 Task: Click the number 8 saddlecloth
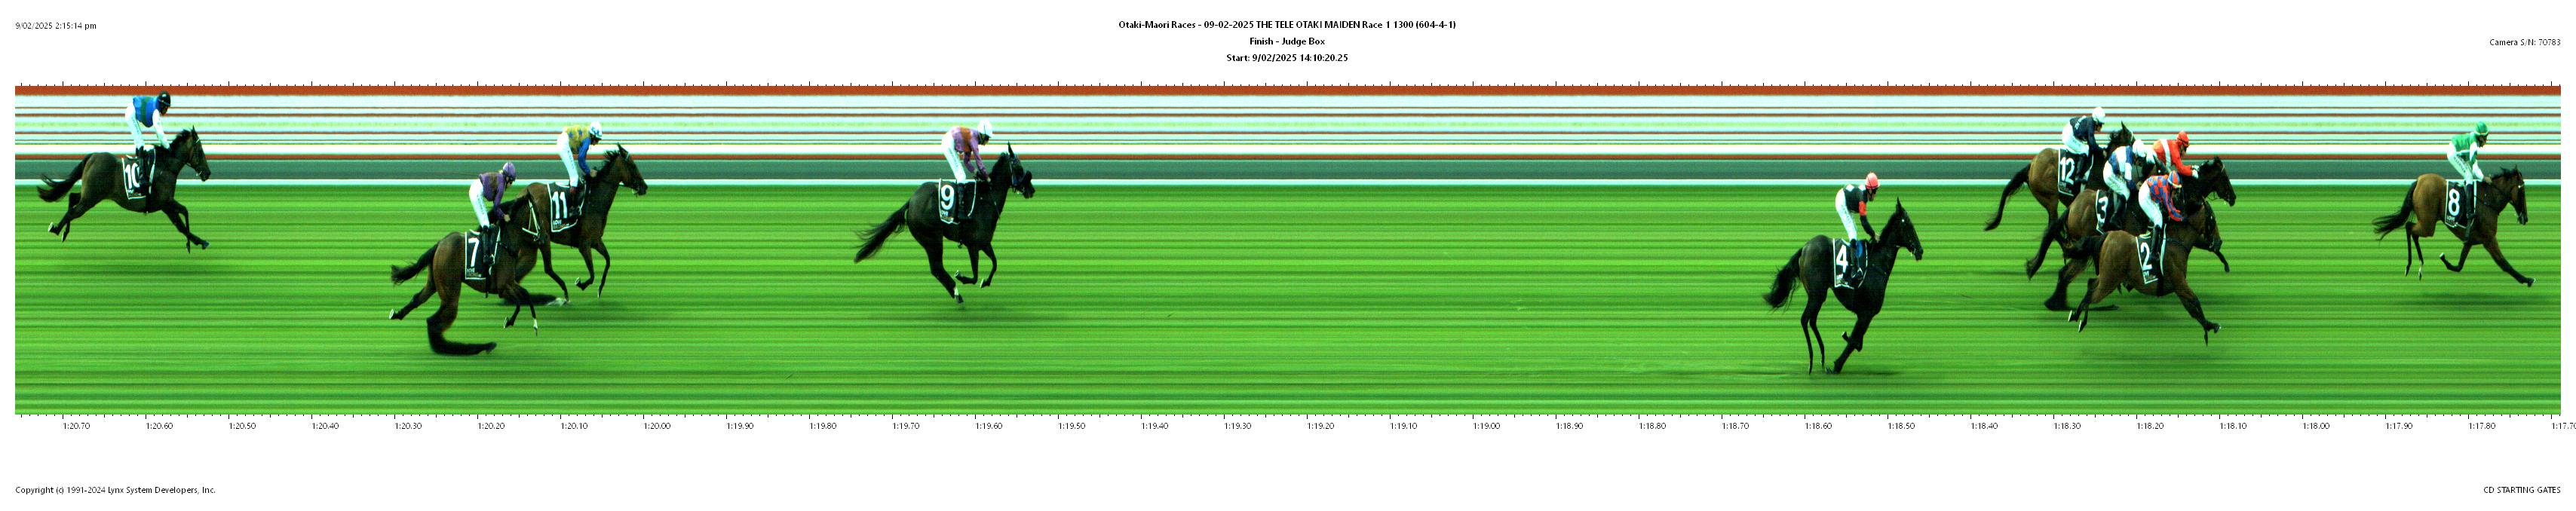[x=2454, y=203]
